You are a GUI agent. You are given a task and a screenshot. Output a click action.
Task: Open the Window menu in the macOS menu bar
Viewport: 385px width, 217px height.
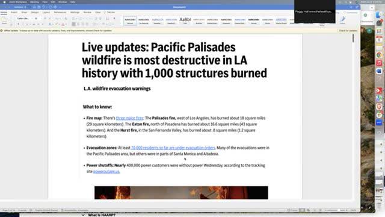coord(63,2)
